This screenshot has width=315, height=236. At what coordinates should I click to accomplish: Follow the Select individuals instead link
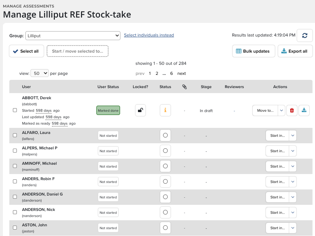(149, 35)
